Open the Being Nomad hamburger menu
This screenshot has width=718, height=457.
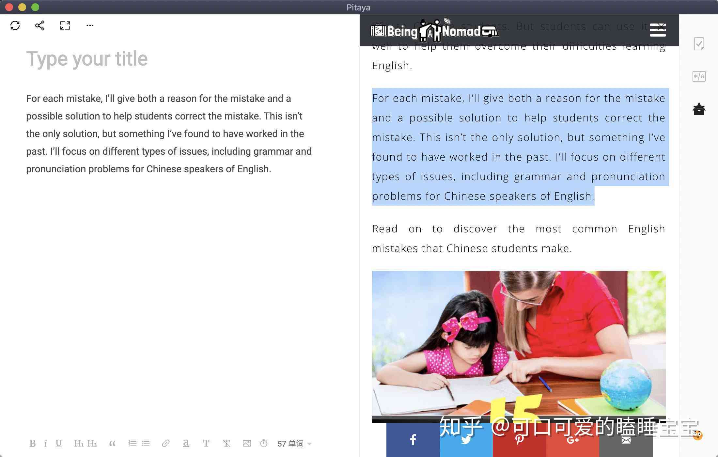(658, 30)
